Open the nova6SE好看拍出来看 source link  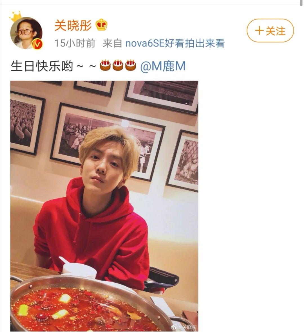pos(175,43)
